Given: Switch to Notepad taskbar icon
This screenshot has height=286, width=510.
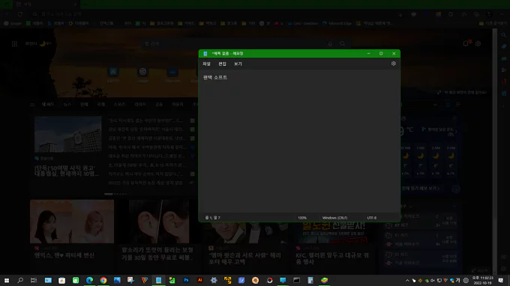Looking at the screenshot, I should click(x=158, y=280).
